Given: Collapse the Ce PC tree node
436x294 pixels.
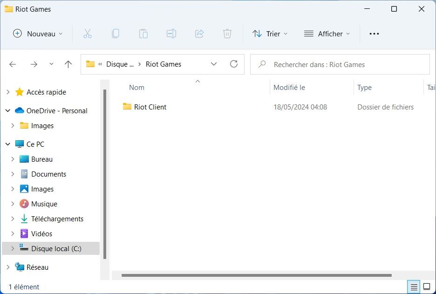Looking at the screenshot, I should [8, 144].
